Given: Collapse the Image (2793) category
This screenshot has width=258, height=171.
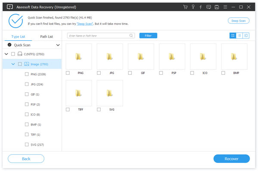Looking at the screenshot, I should (13, 64).
